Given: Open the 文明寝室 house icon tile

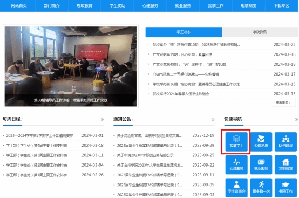Looking at the screenshot, I should 286,165.
